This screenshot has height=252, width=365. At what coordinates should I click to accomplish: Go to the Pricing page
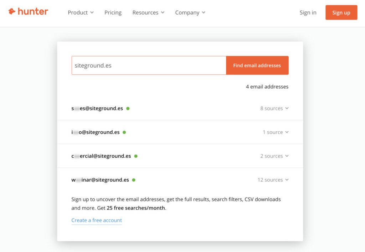(x=113, y=12)
